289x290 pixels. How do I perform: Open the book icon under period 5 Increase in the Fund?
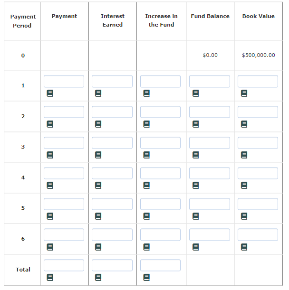click(146, 216)
